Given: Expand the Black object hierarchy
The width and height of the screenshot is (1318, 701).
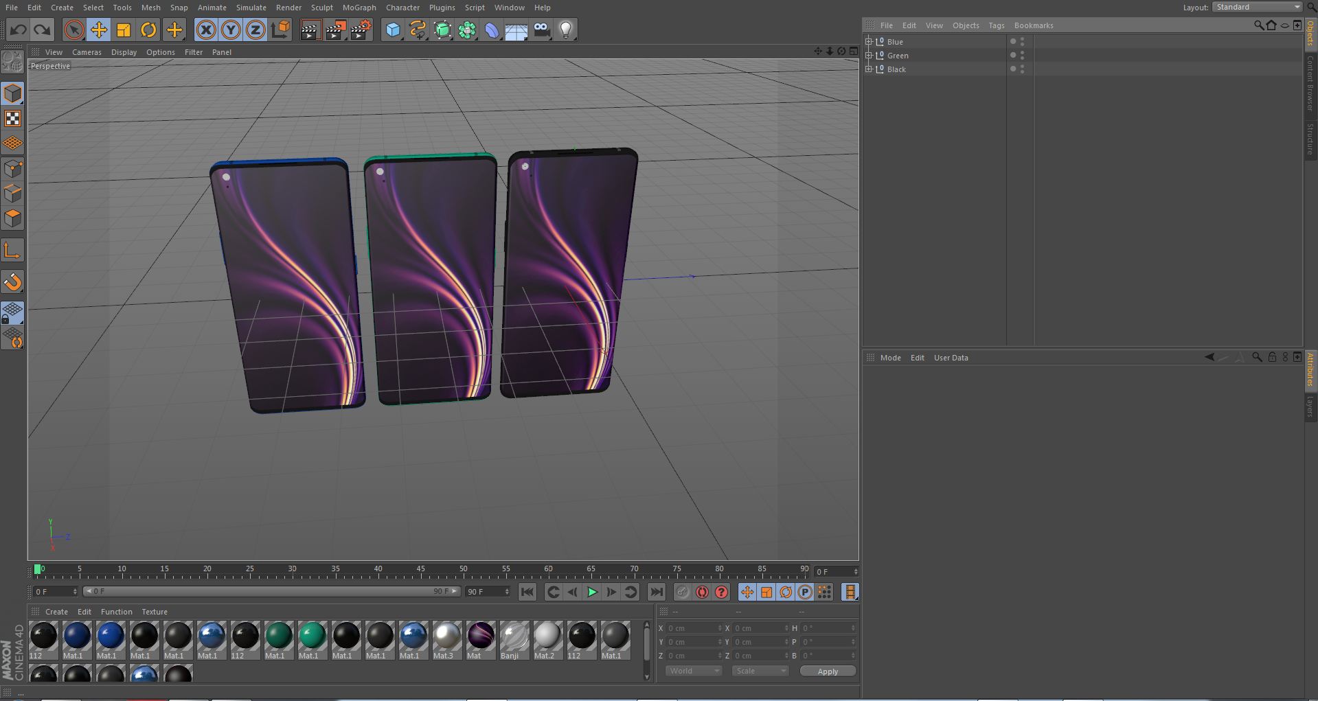Looking at the screenshot, I should point(868,69).
